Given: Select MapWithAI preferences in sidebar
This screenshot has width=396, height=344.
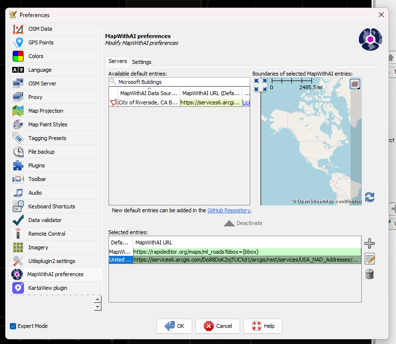Looking at the screenshot, I should click(x=55, y=274).
